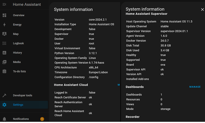Click the Map sidebar icon

[x=4, y=34]
